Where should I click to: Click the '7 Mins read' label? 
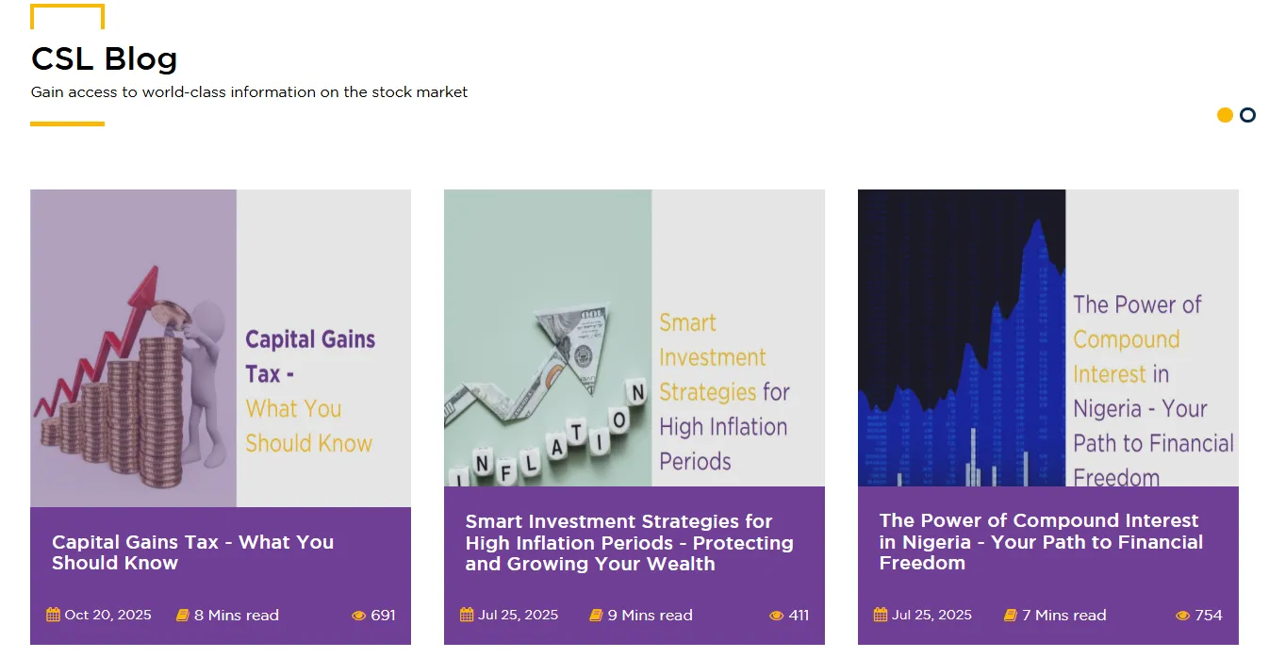click(x=1064, y=616)
